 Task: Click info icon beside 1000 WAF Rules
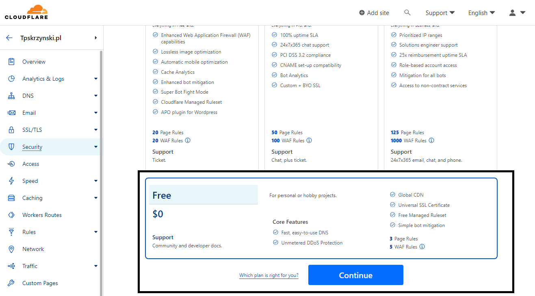[431, 141]
